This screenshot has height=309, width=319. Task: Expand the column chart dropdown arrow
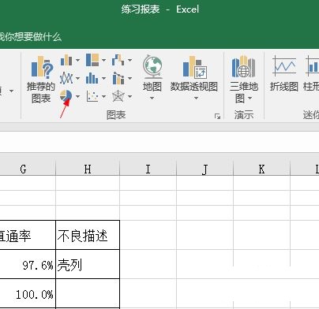(x=77, y=60)
